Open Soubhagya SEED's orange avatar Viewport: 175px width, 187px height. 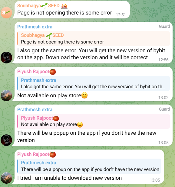[6, 13]
